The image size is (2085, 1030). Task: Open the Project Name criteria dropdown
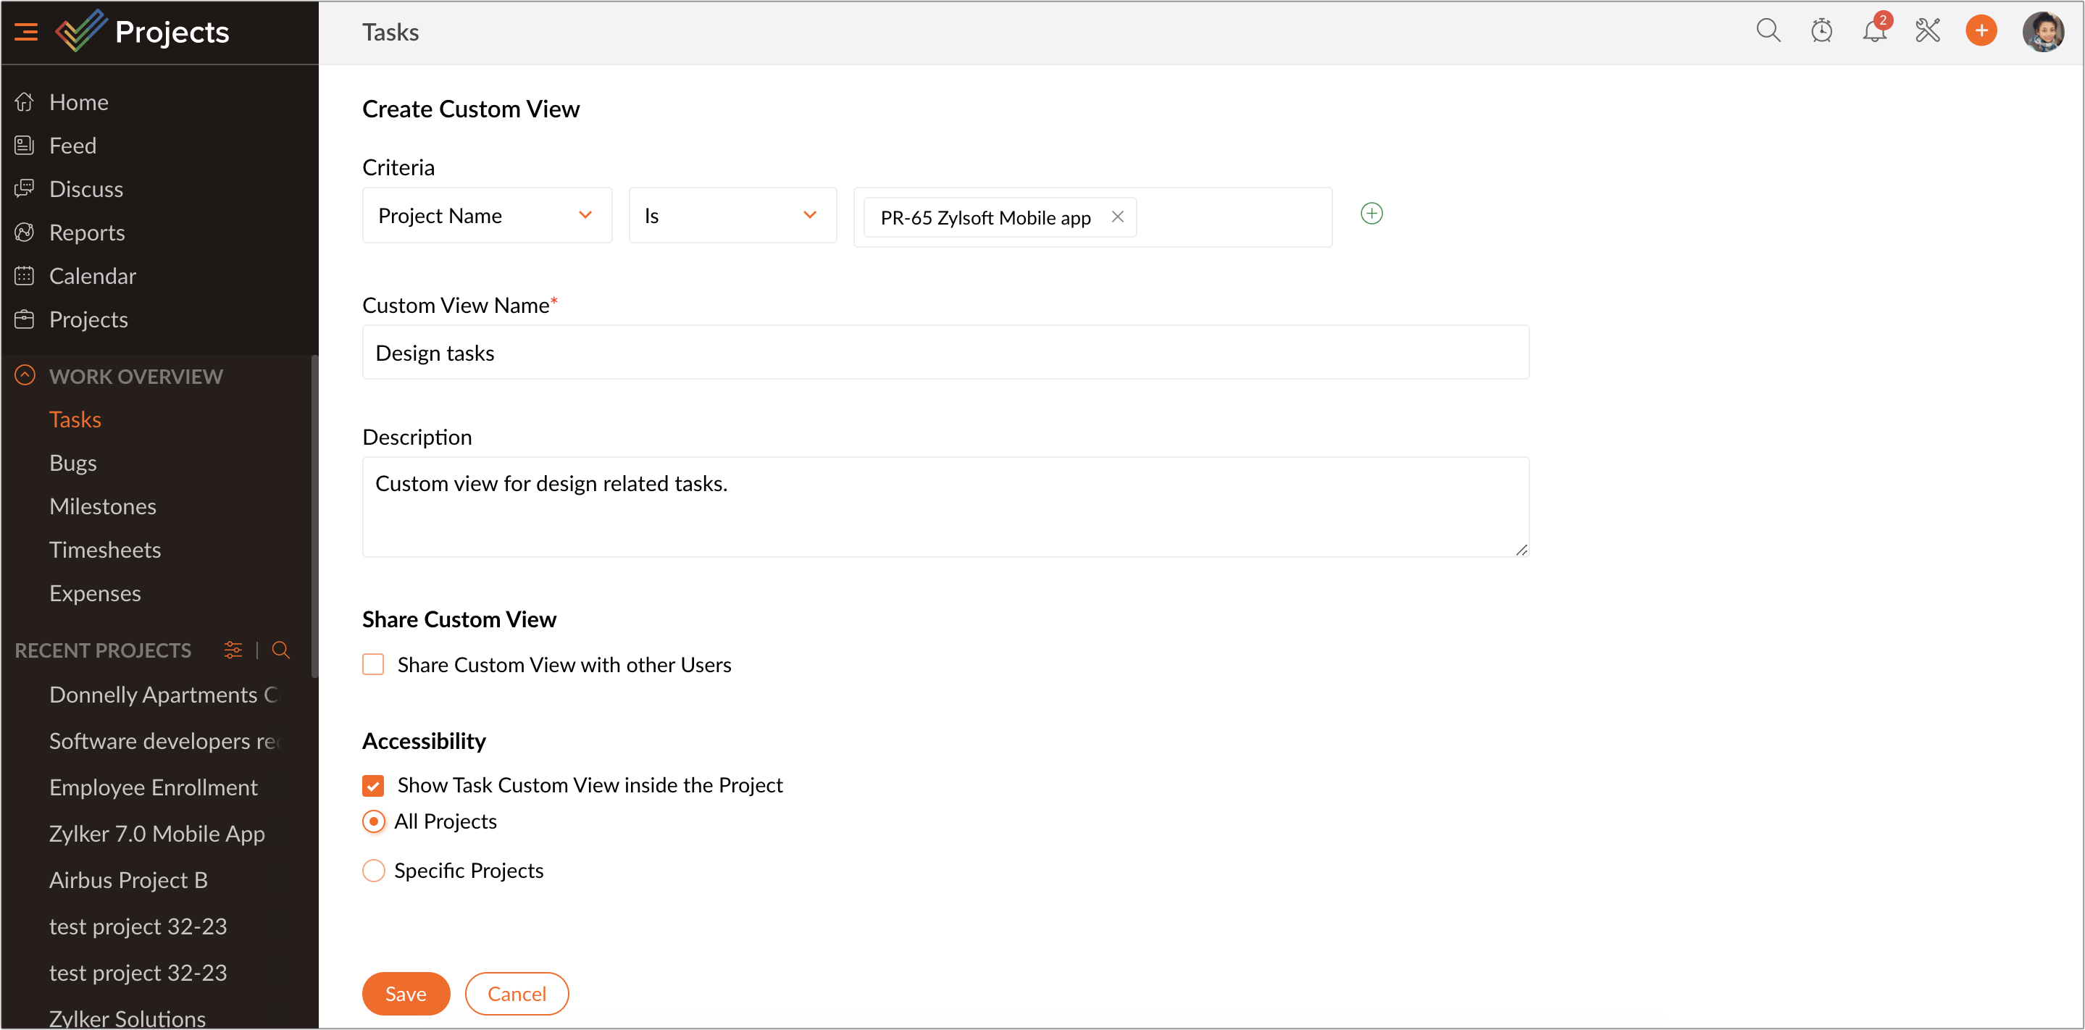488,215
